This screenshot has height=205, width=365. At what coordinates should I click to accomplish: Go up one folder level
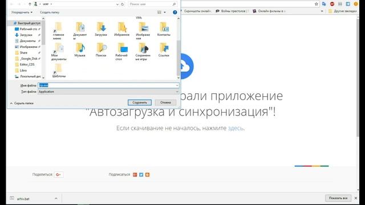click(x=30, y=4)
